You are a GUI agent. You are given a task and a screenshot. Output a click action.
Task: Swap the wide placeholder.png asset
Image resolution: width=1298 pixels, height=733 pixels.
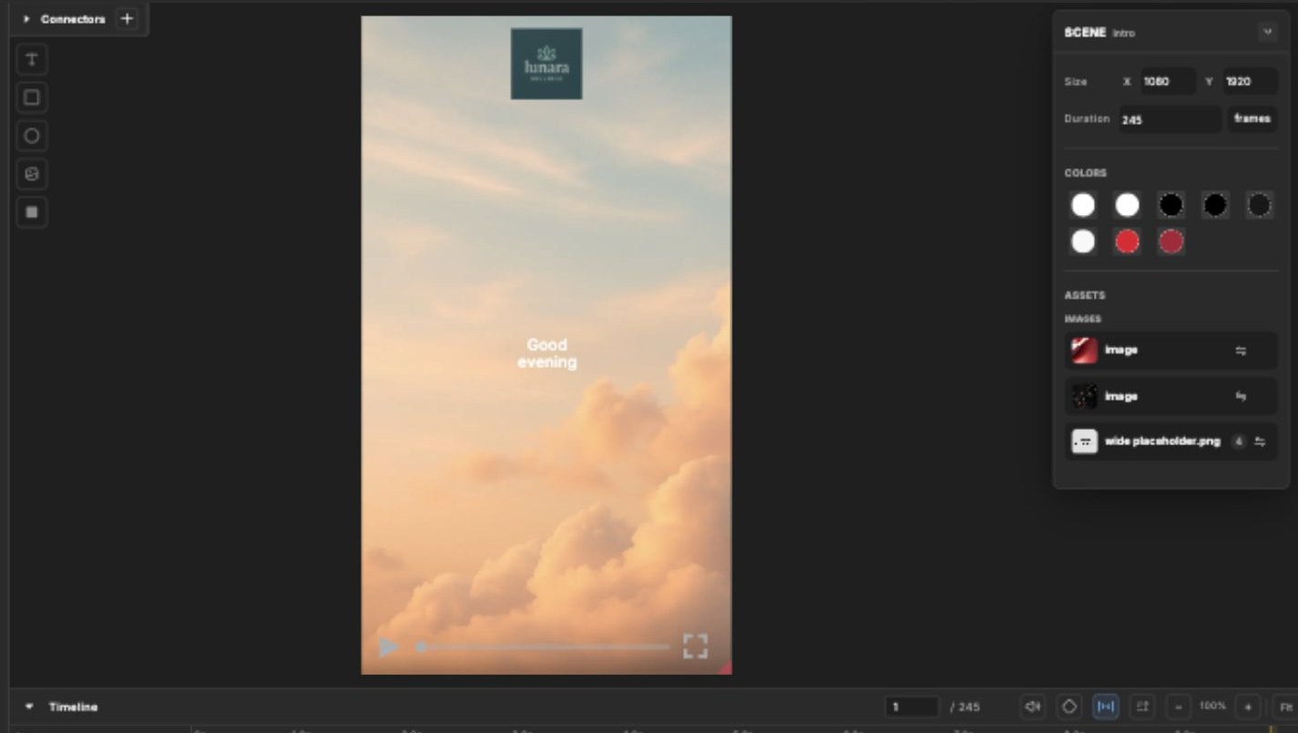[x=1260, y=442]
